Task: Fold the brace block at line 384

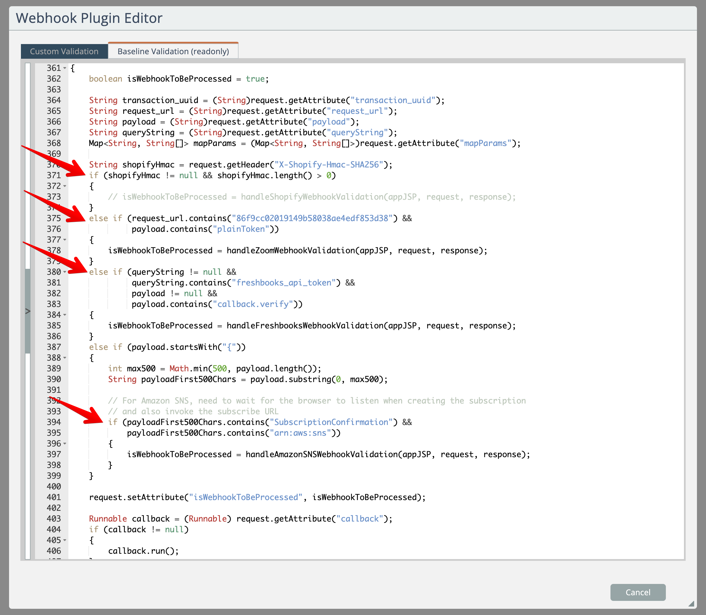Action: (65, 315)
